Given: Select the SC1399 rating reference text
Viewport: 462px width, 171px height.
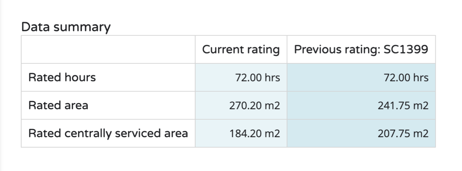Looking at the screenshot, I should click(x=406, y=50).
